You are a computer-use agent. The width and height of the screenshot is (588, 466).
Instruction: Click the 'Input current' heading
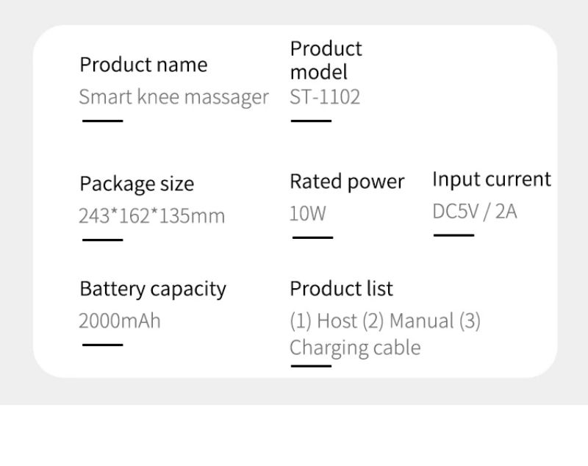pyautogui.click(x=492, y=179)
